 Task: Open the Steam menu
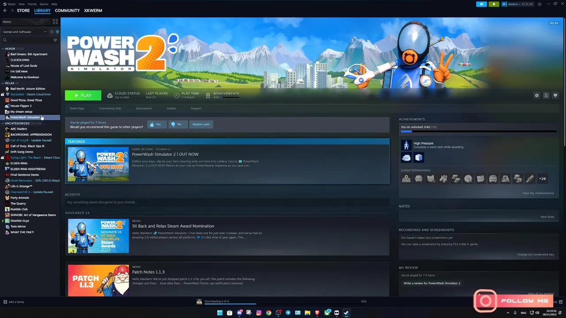click(10, 4)
